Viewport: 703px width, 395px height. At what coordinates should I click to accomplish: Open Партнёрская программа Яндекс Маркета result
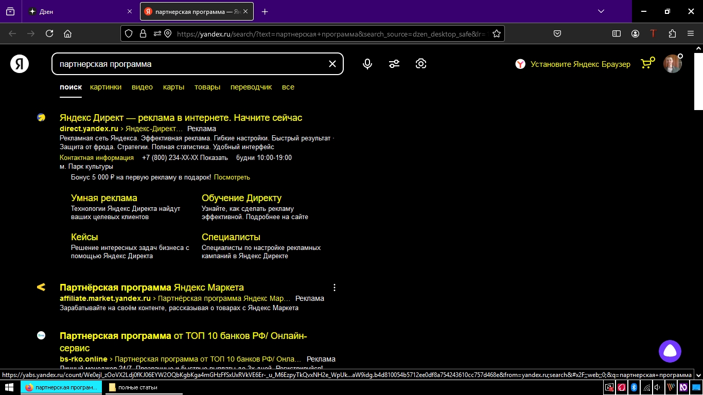[152, 288]
